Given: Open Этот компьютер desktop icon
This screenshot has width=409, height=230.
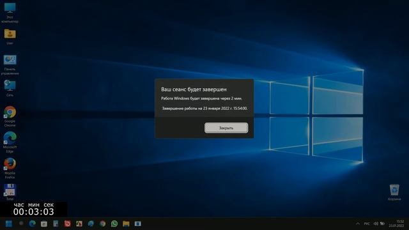Looking at the screenshot, I should click(10, 13).
